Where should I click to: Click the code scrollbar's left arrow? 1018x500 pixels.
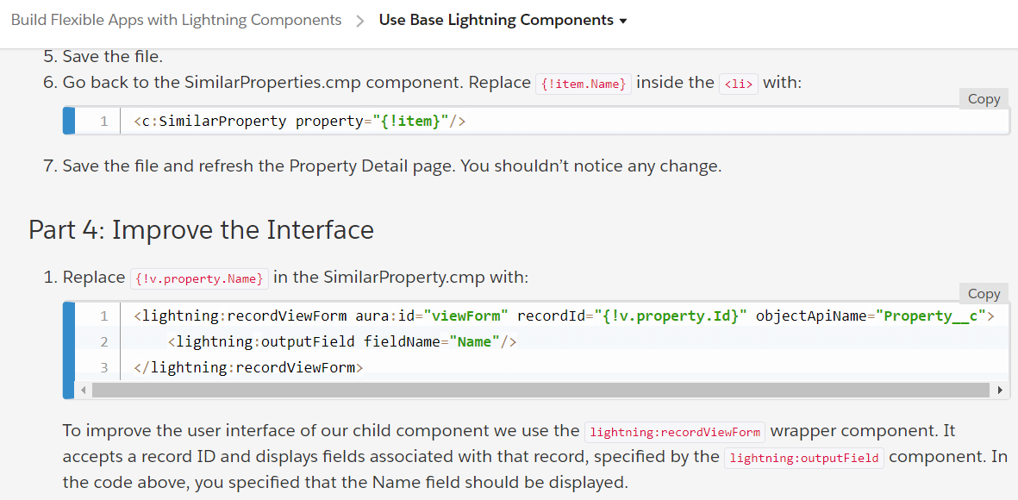coord(83,391)
